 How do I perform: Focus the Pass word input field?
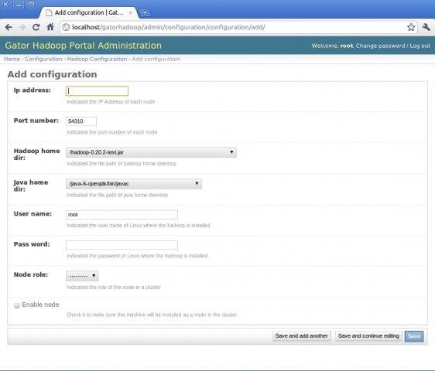[122, 245]
